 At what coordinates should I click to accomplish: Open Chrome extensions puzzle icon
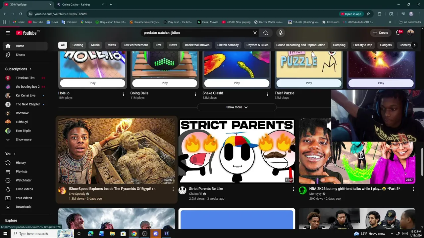380,14
